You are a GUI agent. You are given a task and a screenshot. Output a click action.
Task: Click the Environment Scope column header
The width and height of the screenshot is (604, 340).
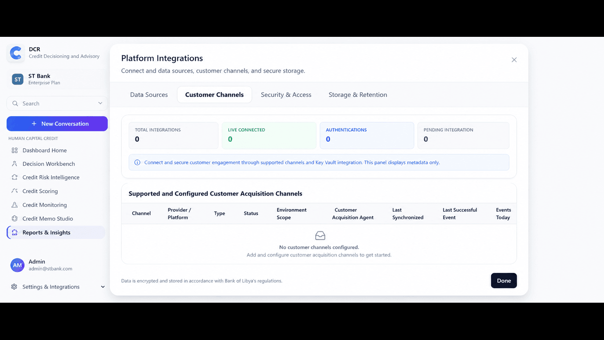tap(292, 213)
